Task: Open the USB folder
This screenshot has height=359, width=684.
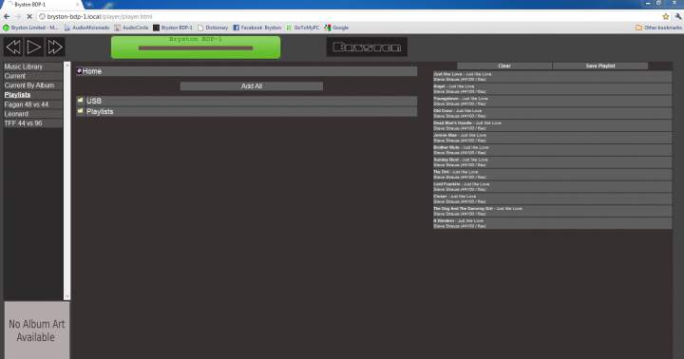Action: pyautogui.click(x=246, y=101)
